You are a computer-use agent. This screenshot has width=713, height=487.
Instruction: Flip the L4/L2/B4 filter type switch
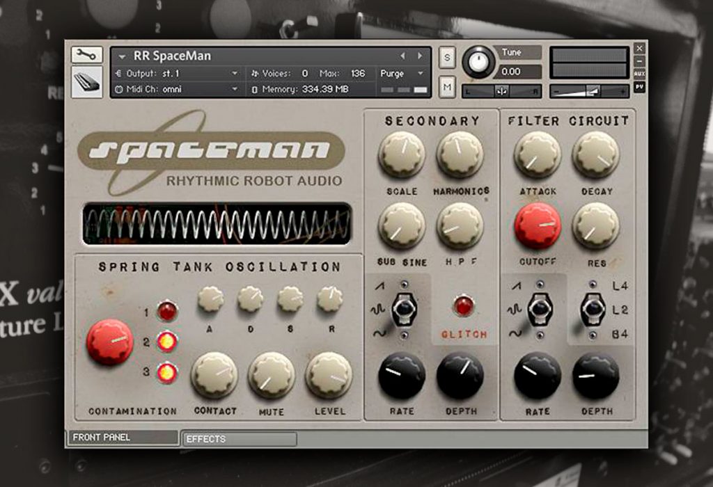593,309
